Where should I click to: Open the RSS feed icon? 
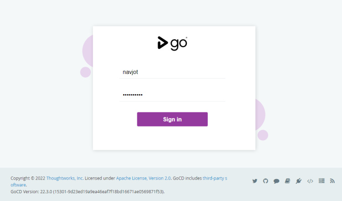332,181
